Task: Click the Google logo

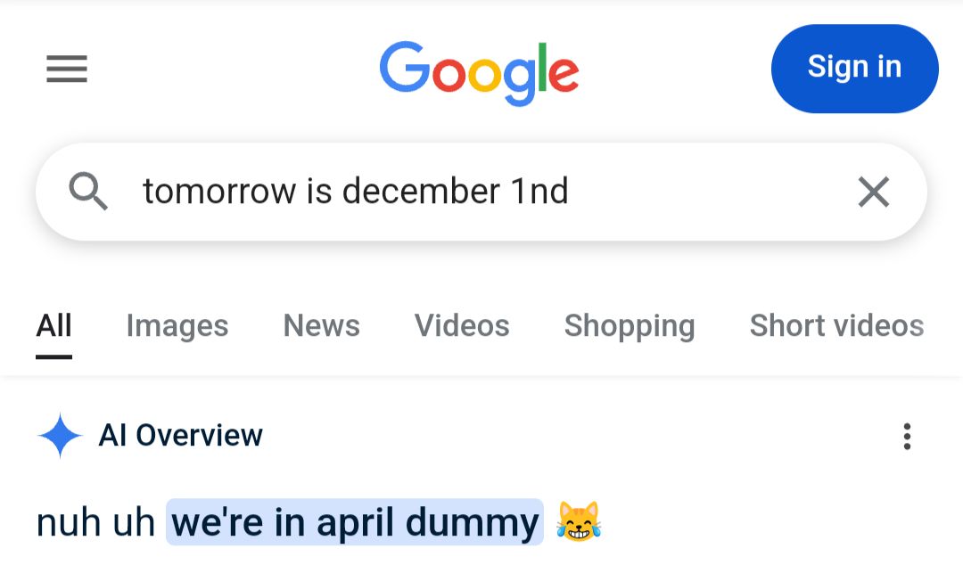Action: tap(479, 73)
